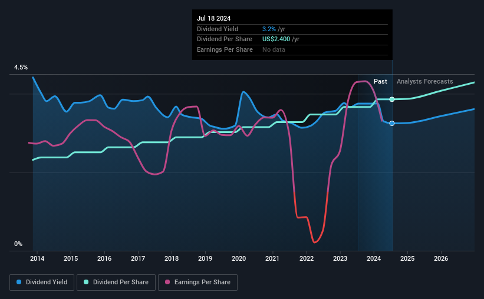Click the 2022 x-axis label
Image resolution: width=484 pixels, height=299 pixels.
coord(307,258)
